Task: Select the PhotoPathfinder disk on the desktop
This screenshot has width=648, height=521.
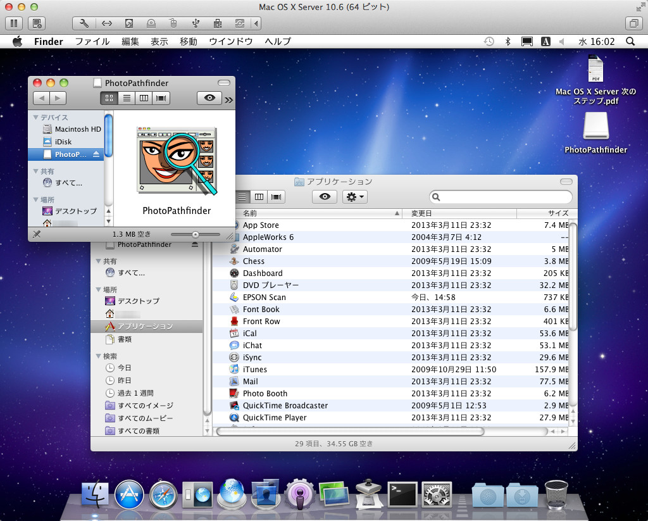Action: click(596, 127)
